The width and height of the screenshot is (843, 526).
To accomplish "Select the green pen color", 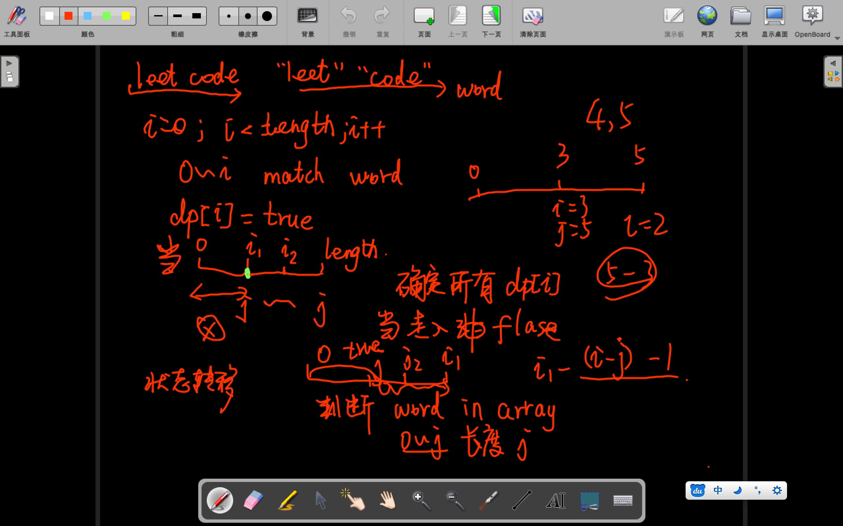I will pyautogui.click(x=107, y=16).
